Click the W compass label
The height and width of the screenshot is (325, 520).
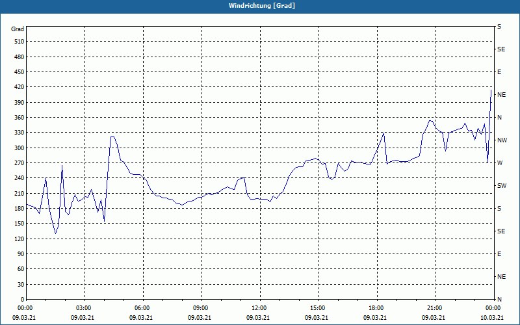(x=500, y=163)
